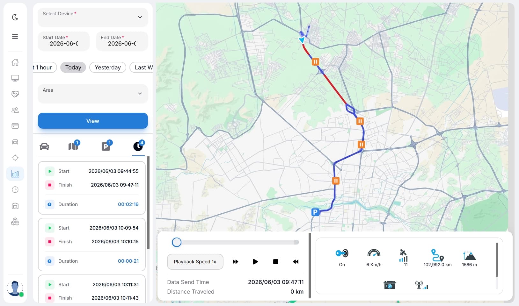Click the playback progress track
The height and width of the screenshot is (306, 519).
click(235, 242)
